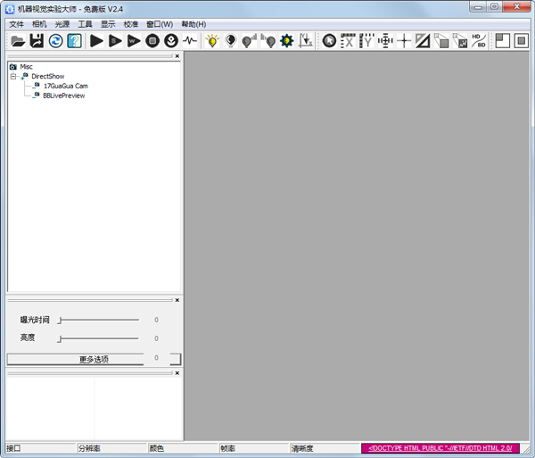This screenshot has height=458, width=535.
Task: Open help with the question mark icon
Action: (x=74, y=41)
